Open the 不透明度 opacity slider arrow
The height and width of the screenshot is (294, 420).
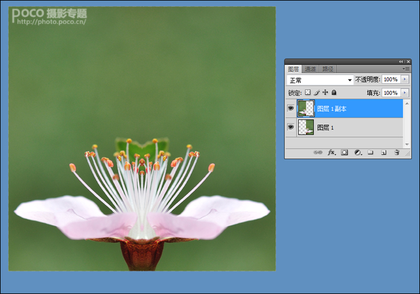coord(405,80)
